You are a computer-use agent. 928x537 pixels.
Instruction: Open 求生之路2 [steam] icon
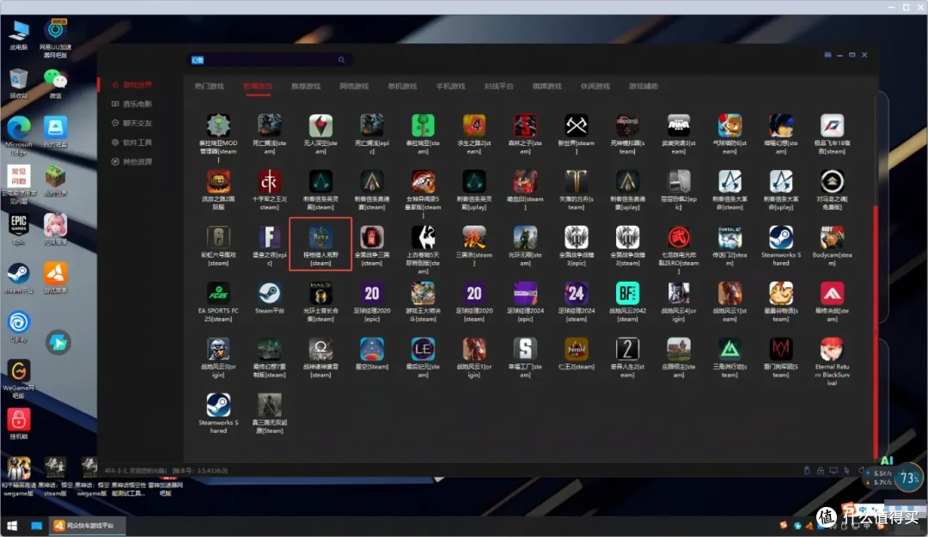point(474,126)
